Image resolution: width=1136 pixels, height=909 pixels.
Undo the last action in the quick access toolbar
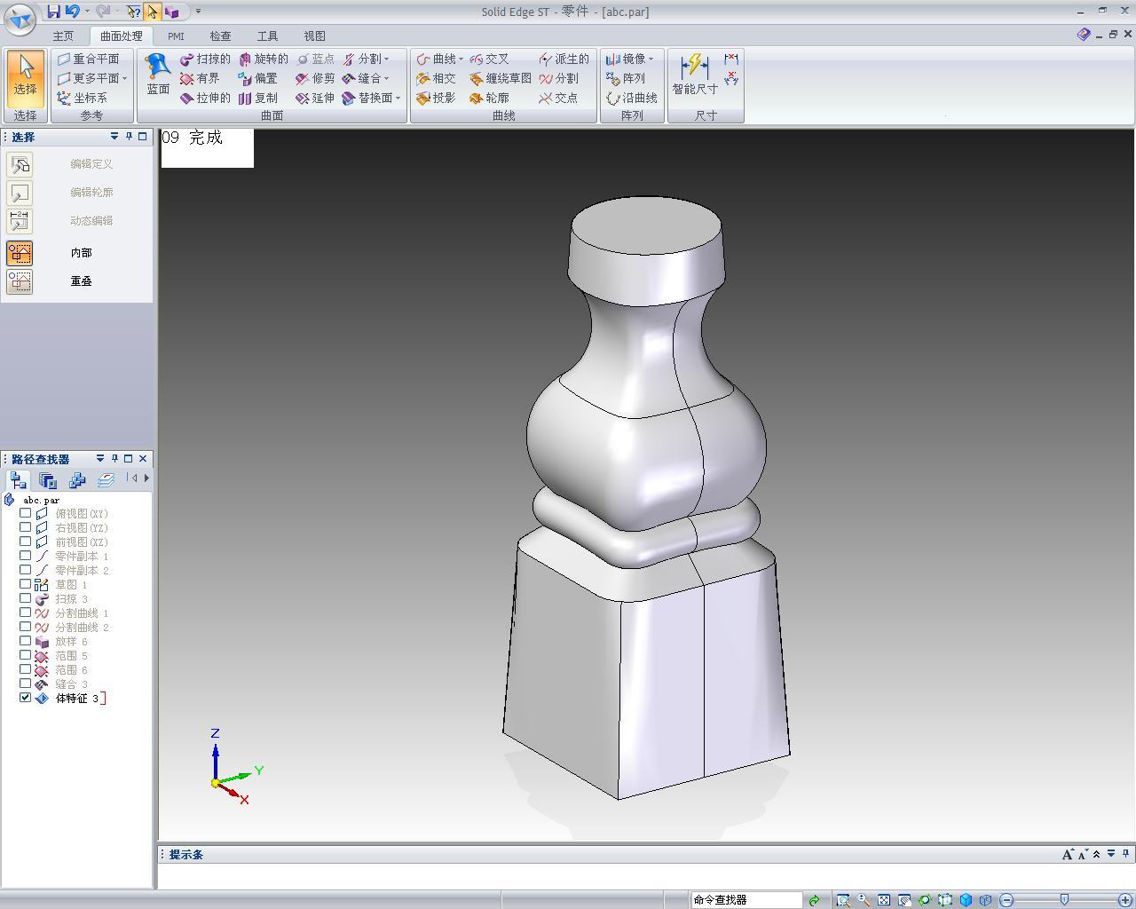[73, 12]
